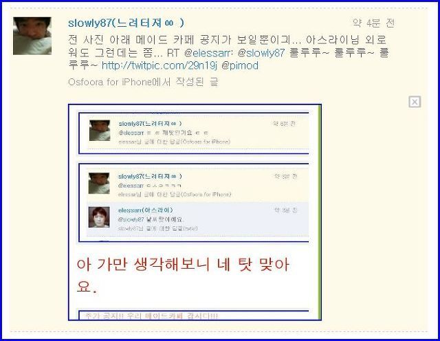Open the slowly87(느려터져∞) profile name link in main tweet
Screen dimensions: 440x341
(x=126, y=23)
